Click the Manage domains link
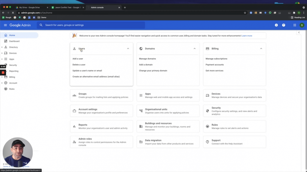Screen dimensions: 307x172 click(x=148, y=59)
